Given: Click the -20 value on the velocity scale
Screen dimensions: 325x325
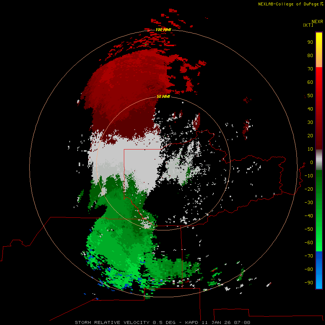Looking at the screenshot, I should tap(309, 189).
